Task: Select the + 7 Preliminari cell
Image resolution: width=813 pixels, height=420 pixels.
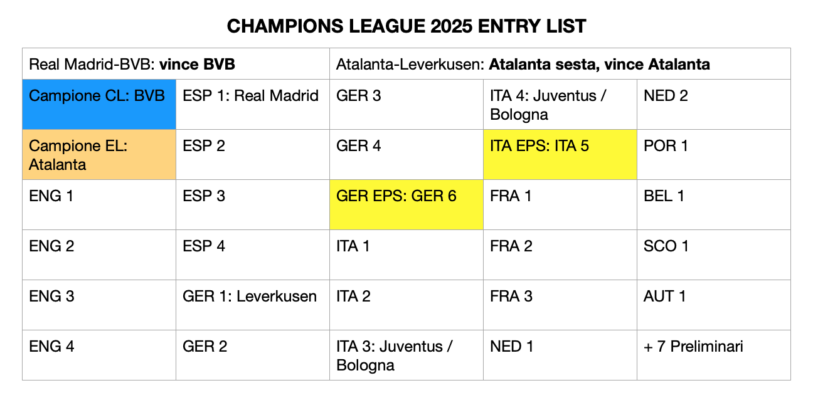Action: (x=714, y=355)
